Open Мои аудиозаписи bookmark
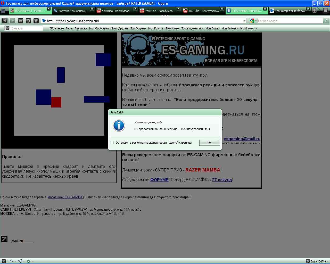Viewport: 330px width, 264px height. (192, 28)
